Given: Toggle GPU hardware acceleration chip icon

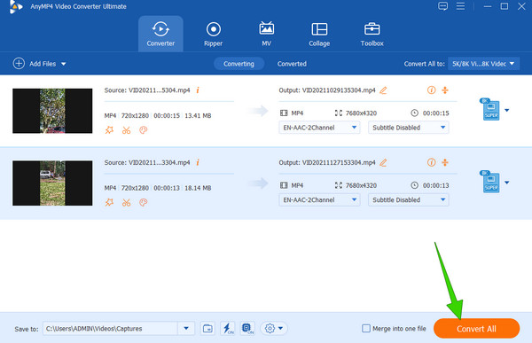Looking at the screenshot, I should (247, 329).
